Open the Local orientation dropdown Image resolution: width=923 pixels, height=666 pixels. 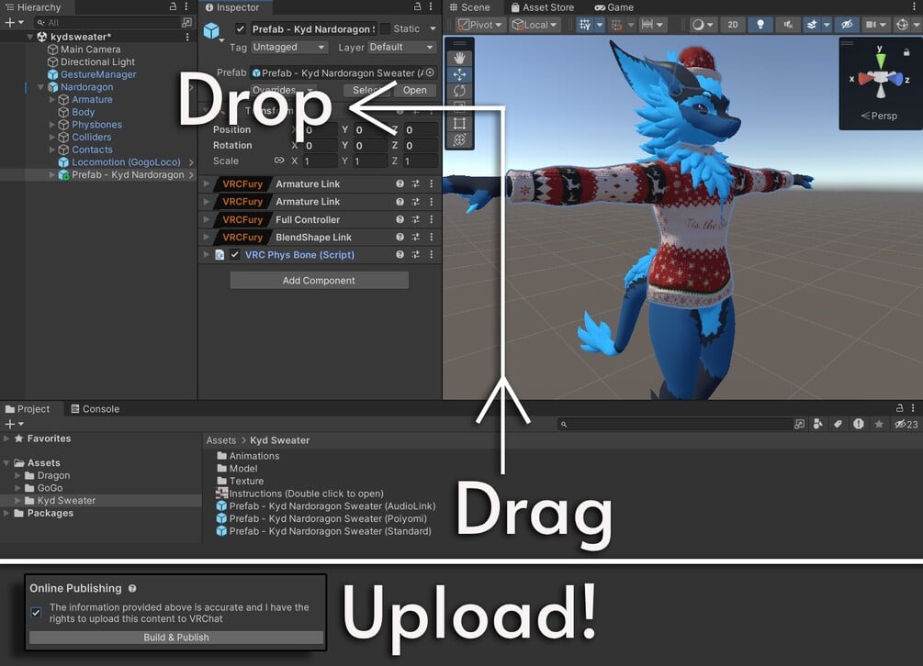(535, 24)
